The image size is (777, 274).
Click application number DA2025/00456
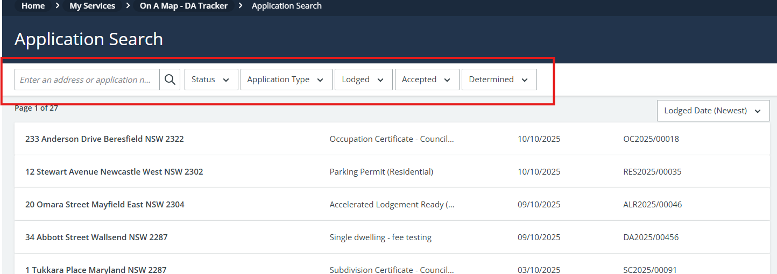coord(651,237)
